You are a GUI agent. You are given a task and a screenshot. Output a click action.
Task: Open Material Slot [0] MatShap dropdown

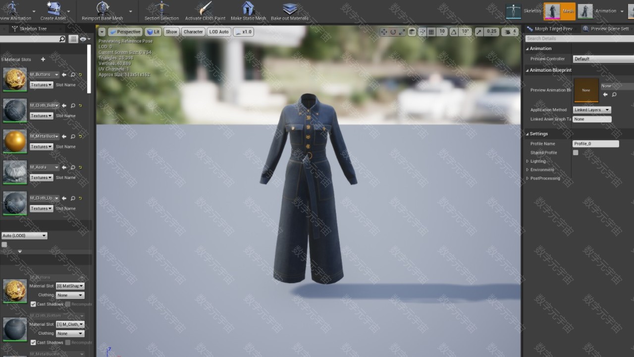(70, 286)
